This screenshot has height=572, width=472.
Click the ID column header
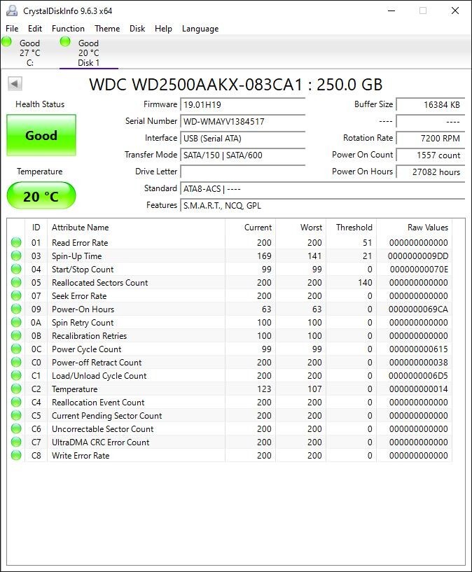[36, 228]
